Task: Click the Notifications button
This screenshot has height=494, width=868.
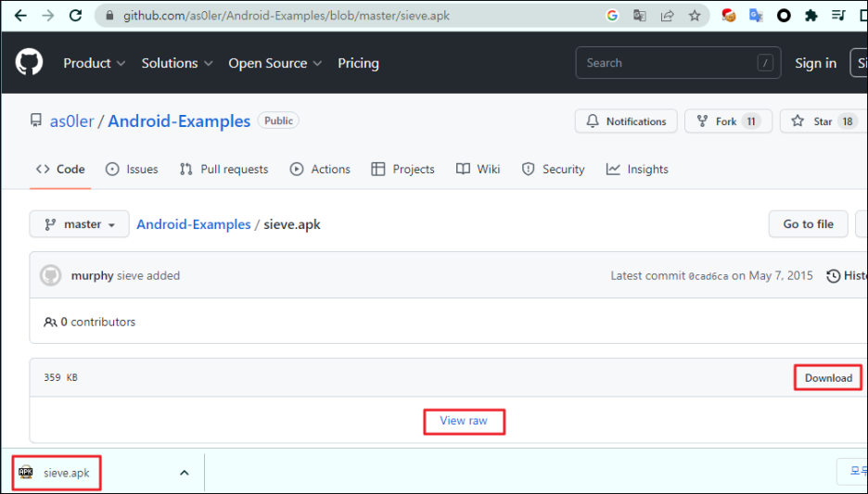Action: [x=626, y=121]
